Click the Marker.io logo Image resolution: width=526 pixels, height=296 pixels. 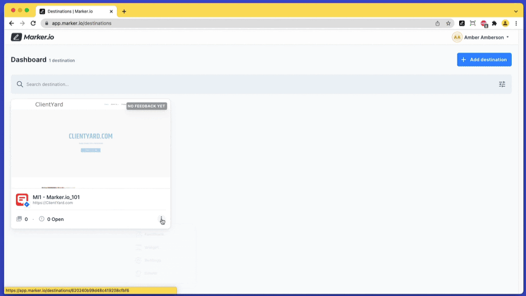pyautogui.click(x=32, y=37)
